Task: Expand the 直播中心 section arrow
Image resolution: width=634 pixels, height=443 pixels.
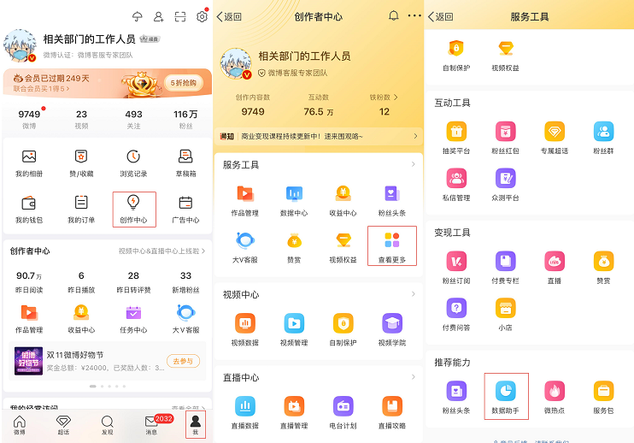Action: pyautogui.click(x=415, y=377)
